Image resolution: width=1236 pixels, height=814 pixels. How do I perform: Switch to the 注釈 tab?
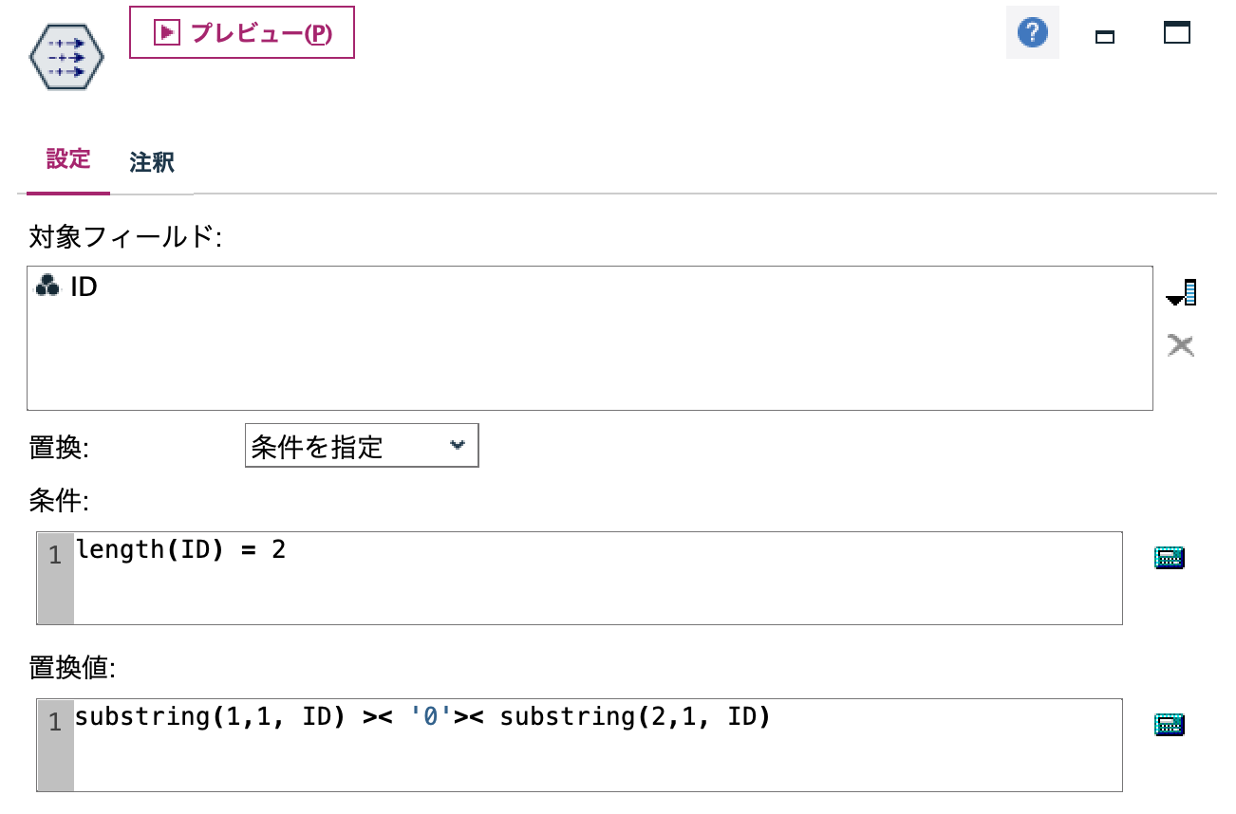152,161
